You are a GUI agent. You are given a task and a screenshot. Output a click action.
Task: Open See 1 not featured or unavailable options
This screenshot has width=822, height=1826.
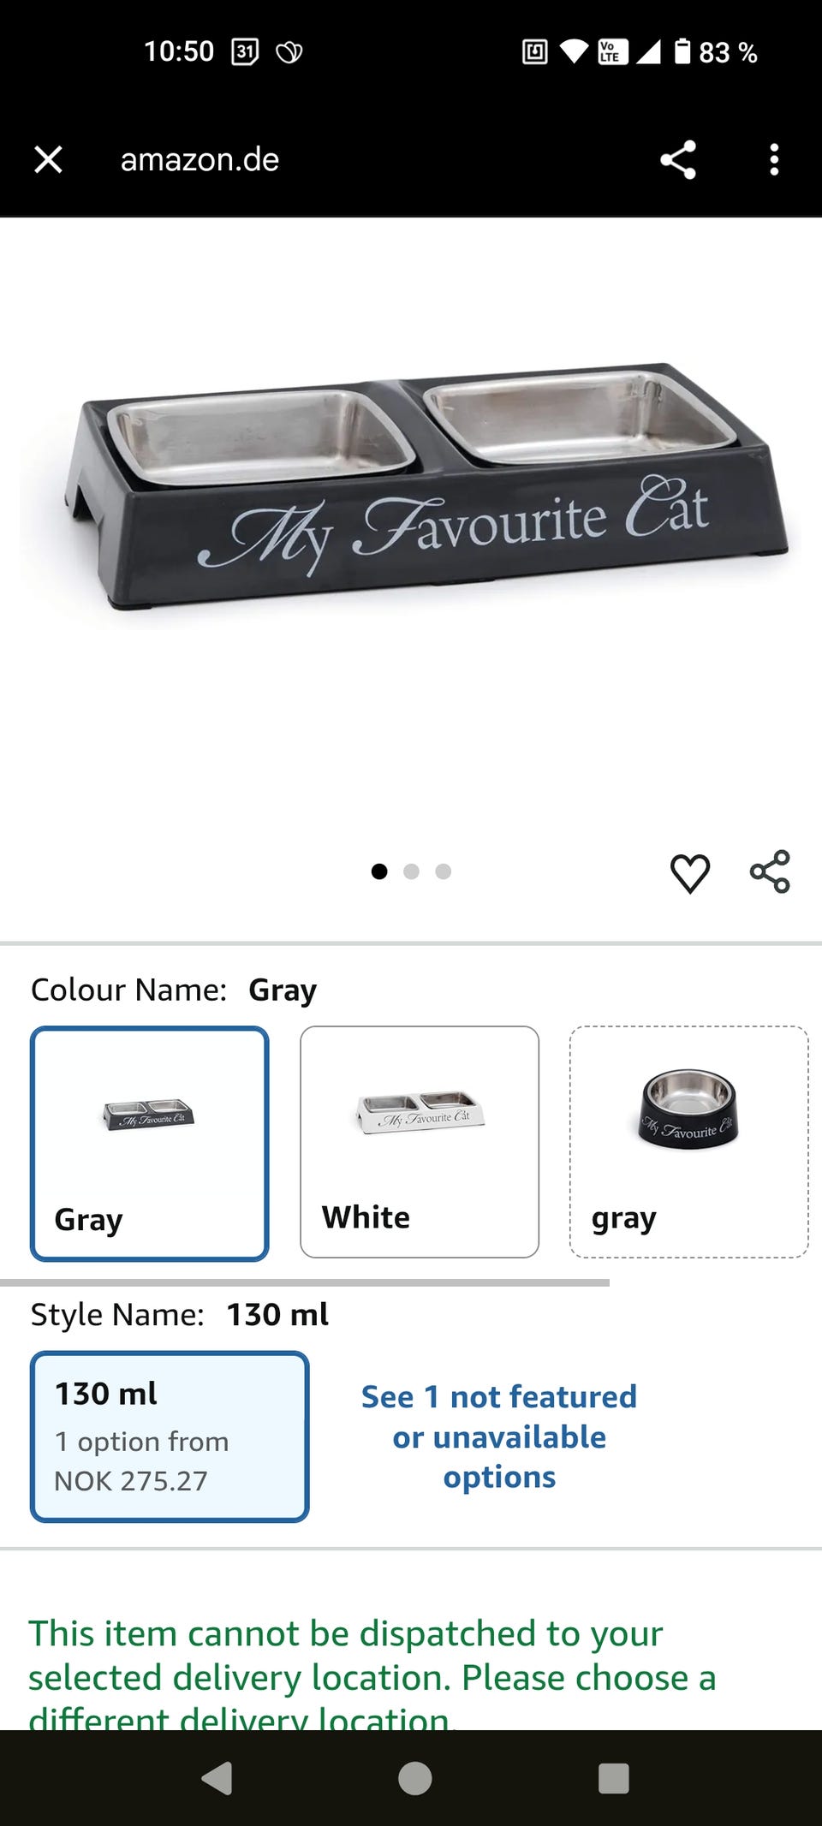[x=499, y=1436]
